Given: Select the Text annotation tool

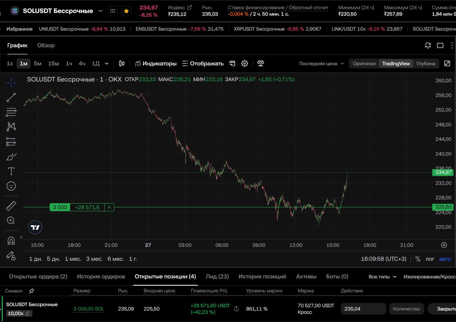Looking at the screenshot, I should pos(11,171).
